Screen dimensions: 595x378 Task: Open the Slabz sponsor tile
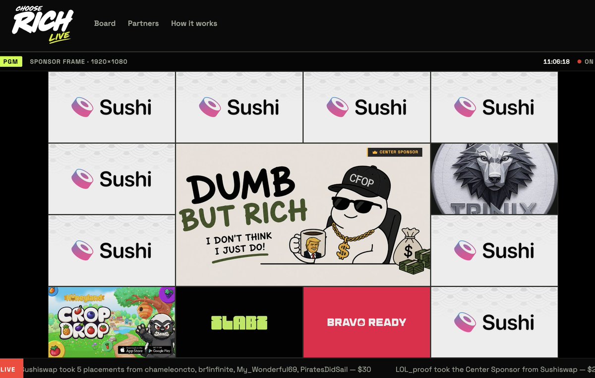[239, 322]
